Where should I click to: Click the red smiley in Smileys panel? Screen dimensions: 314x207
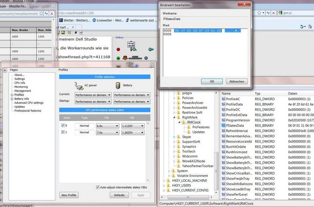point(118,49)
